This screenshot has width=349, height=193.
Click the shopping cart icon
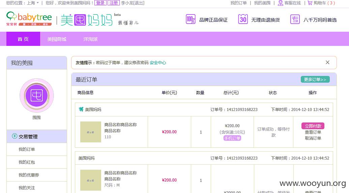click(310, 3)
